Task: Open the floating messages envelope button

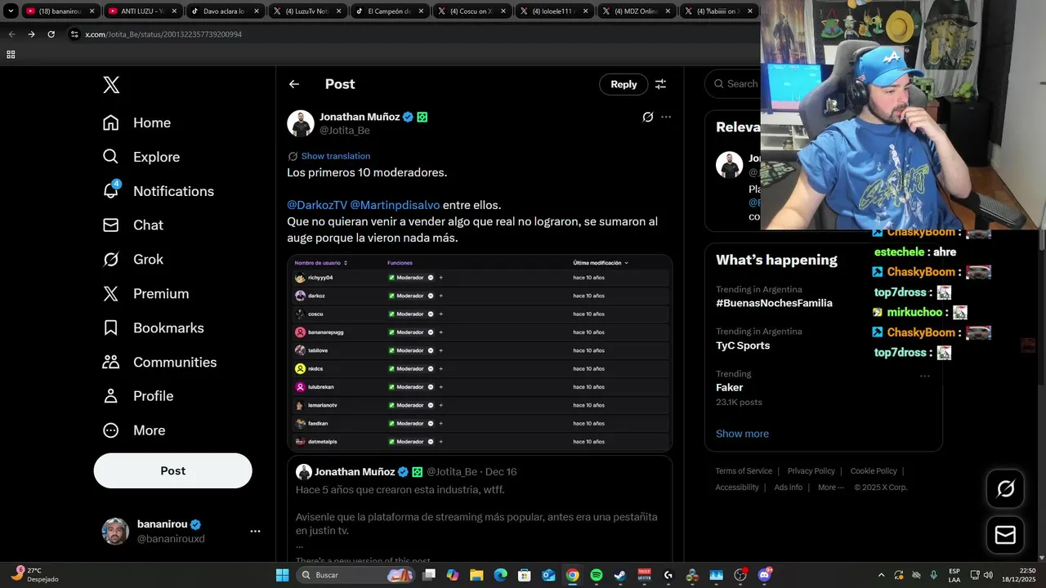Action: pyautogui.click(x=1005, y=535)
